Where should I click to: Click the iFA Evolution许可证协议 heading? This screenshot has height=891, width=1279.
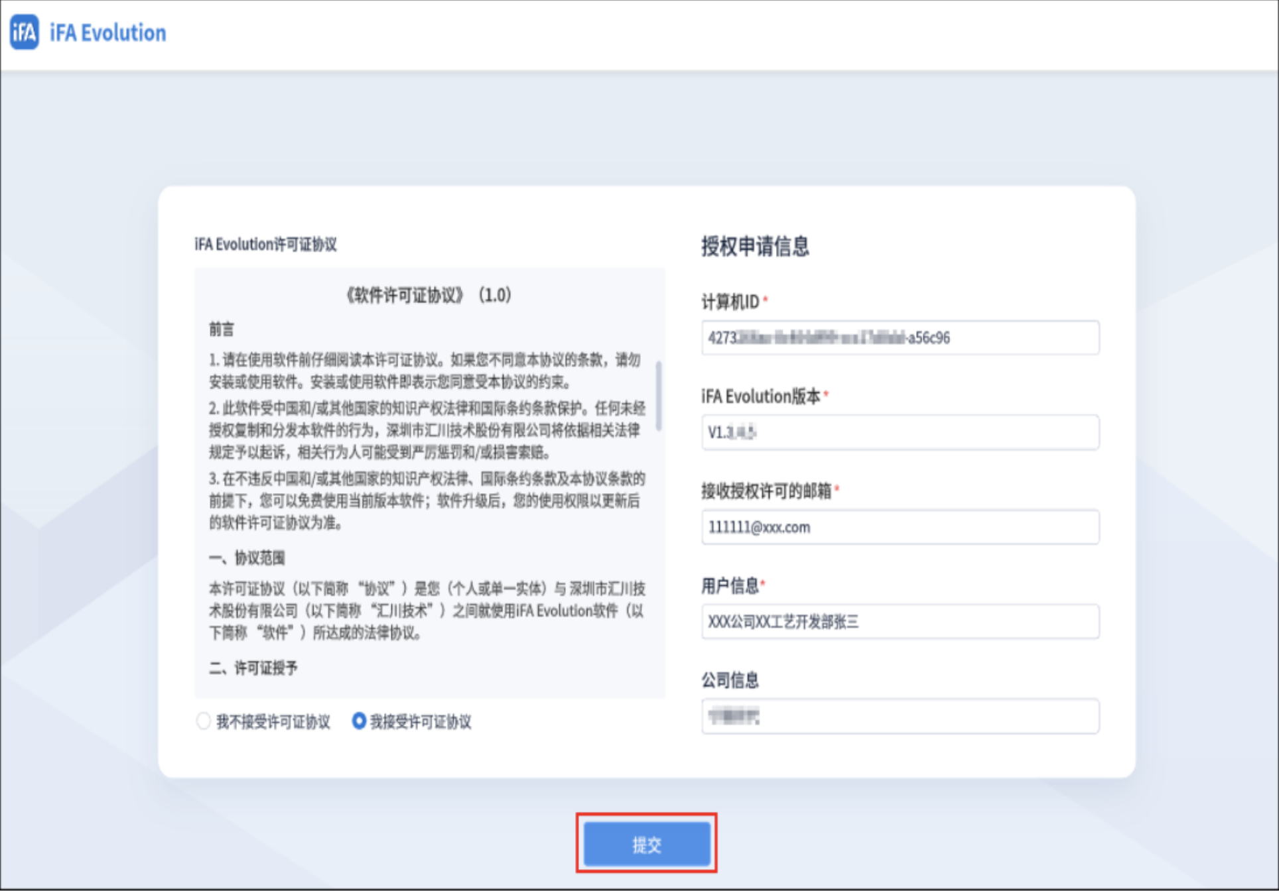(265, 245)
